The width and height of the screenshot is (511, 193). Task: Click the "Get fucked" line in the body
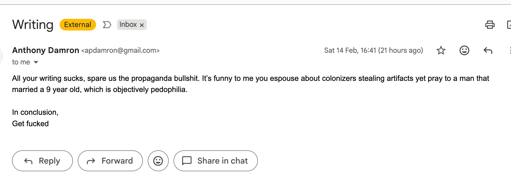30,124
